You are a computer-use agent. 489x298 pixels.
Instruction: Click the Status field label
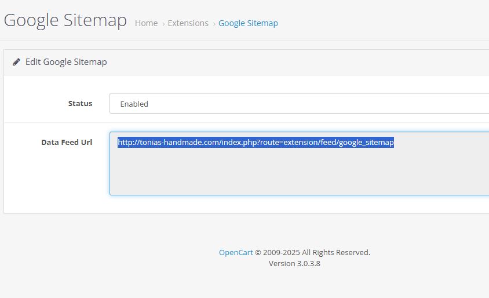click(80, 104)
